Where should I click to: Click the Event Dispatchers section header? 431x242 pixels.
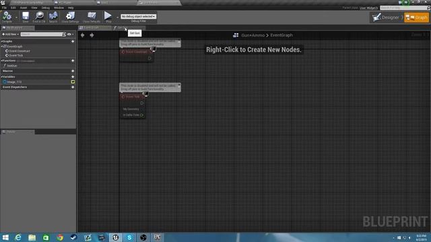pos(15,87)
